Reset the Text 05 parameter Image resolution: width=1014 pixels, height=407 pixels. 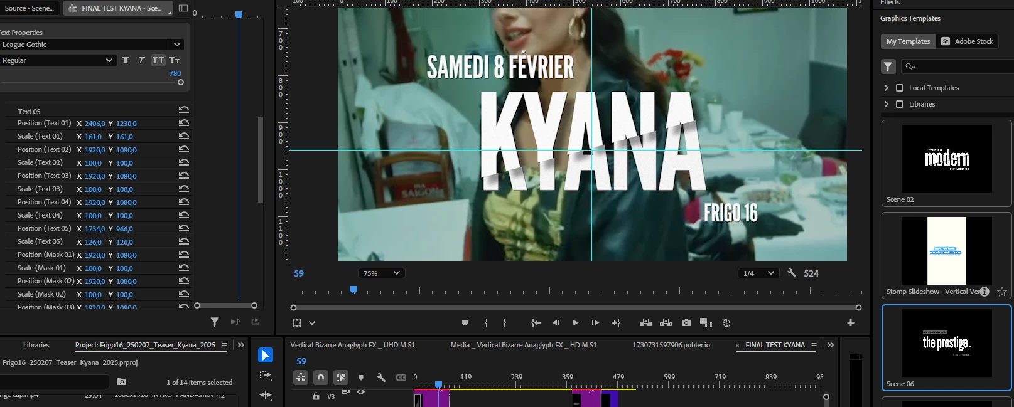[x=184, y=110]
